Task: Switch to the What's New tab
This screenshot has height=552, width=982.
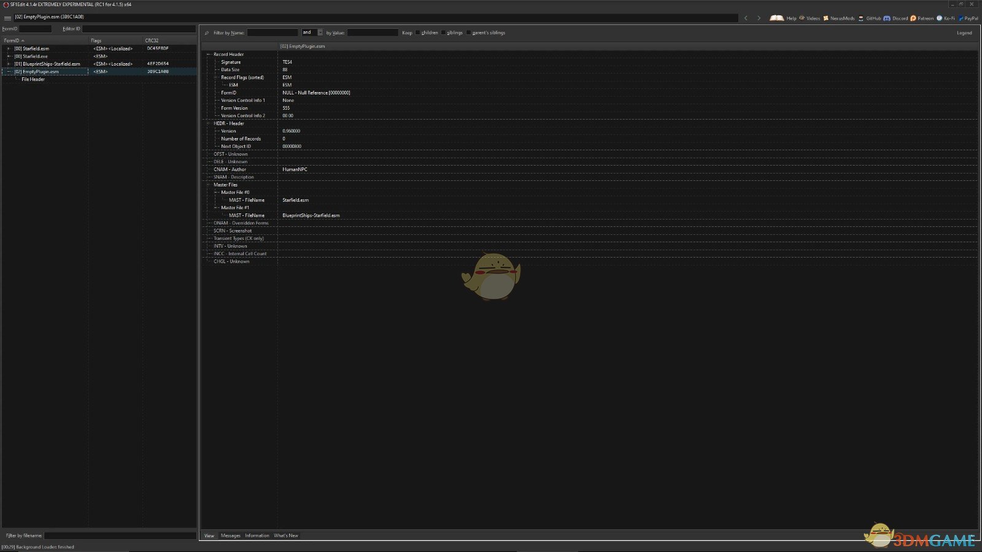Action: 285,535
